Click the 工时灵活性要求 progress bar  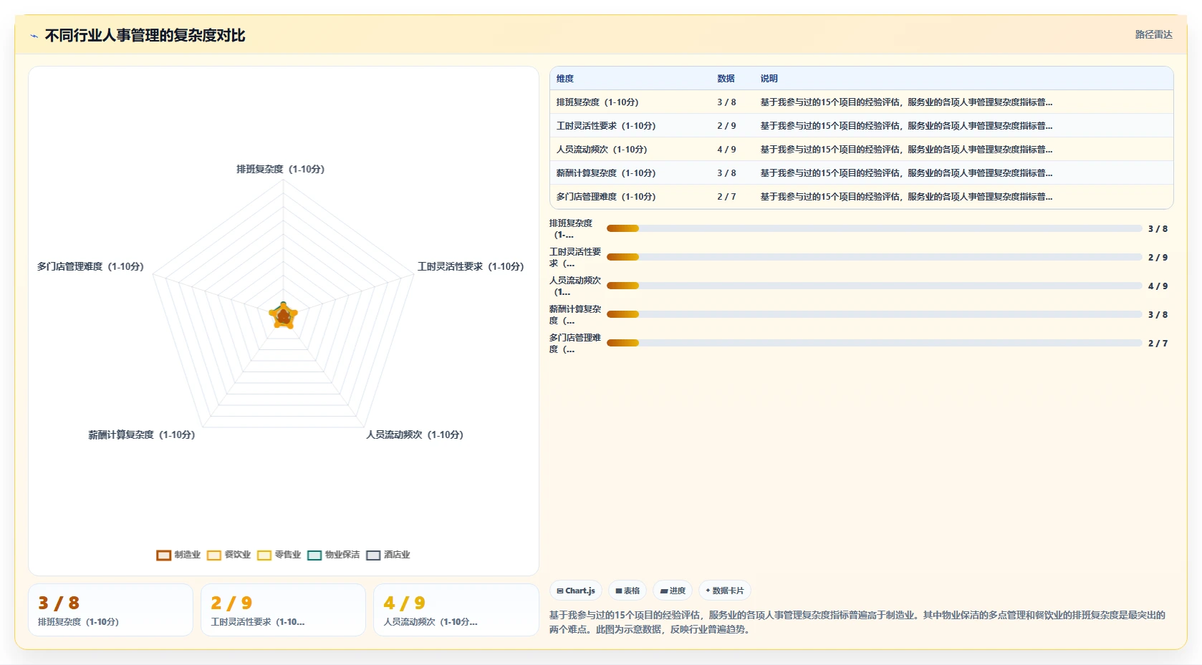click(x=874, y=258)
